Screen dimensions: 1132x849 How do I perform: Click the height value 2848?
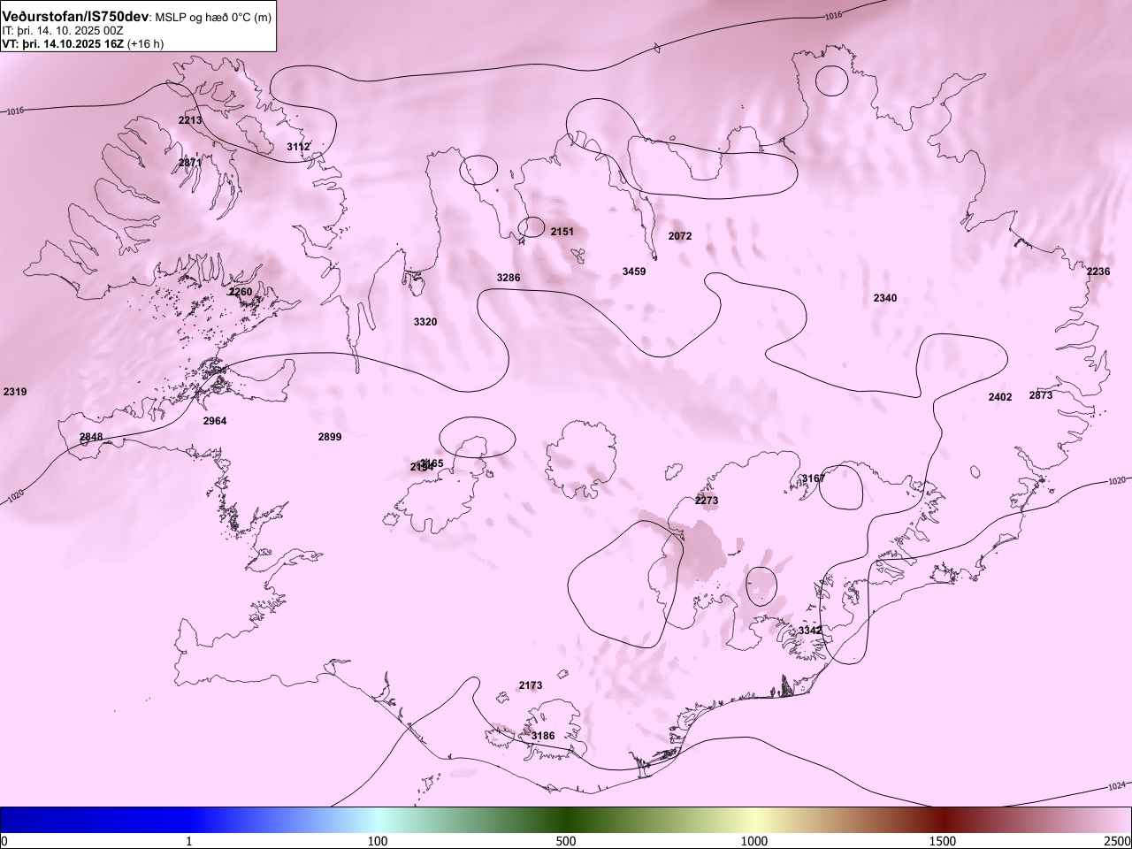[x=91, y=437]
